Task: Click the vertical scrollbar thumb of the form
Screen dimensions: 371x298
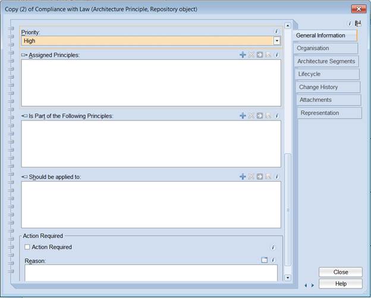Action: [x=288, y=210]
